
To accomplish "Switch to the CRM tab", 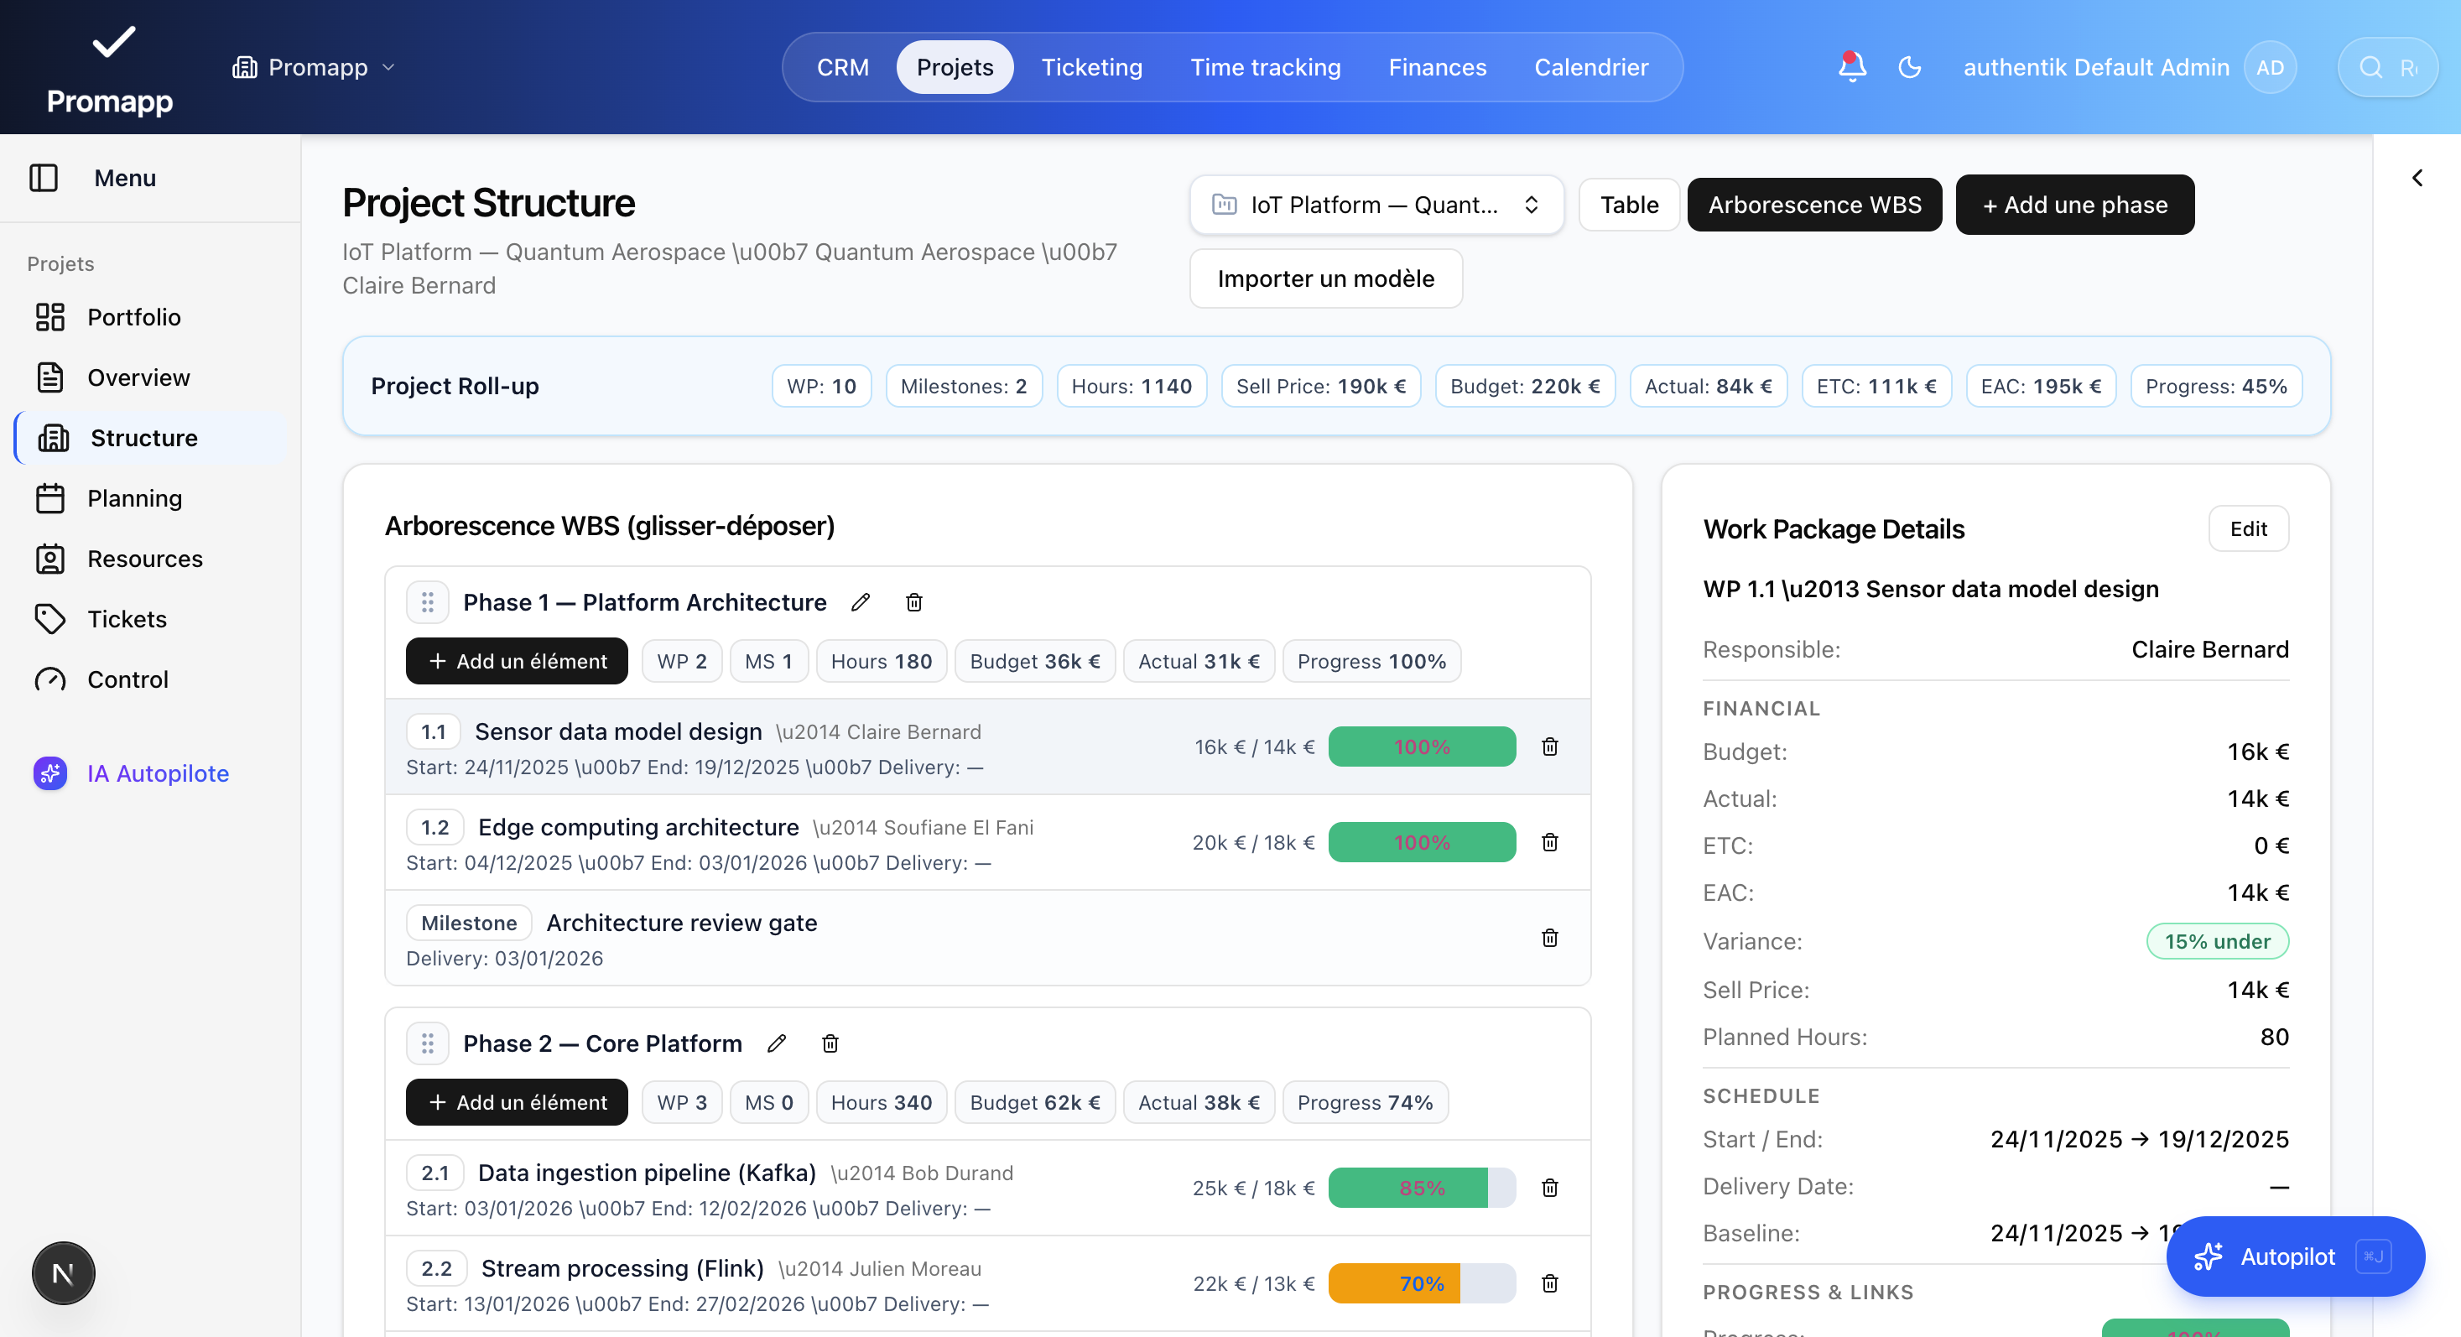I will [x=843, y=67].
